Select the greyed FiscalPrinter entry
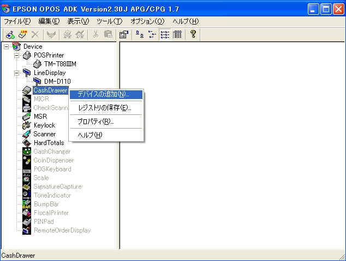 tap(51, 213)
